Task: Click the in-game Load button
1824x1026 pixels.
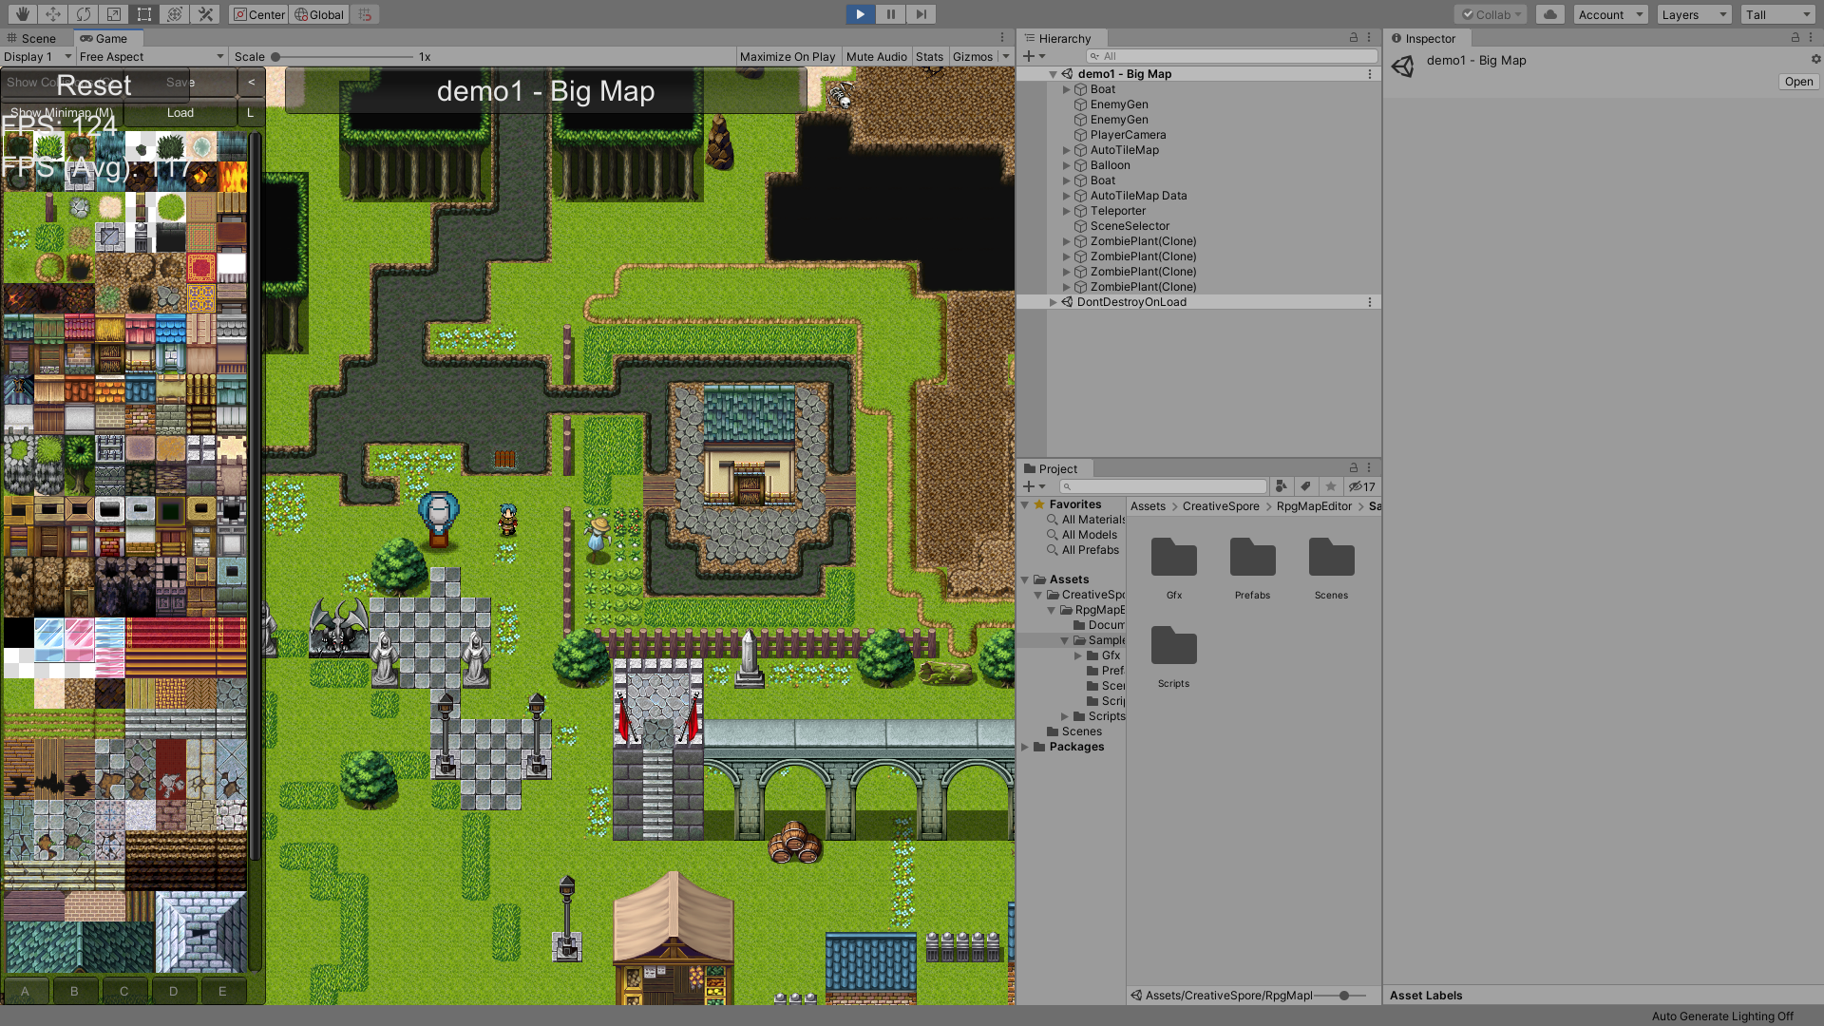Action: [180, 113]
